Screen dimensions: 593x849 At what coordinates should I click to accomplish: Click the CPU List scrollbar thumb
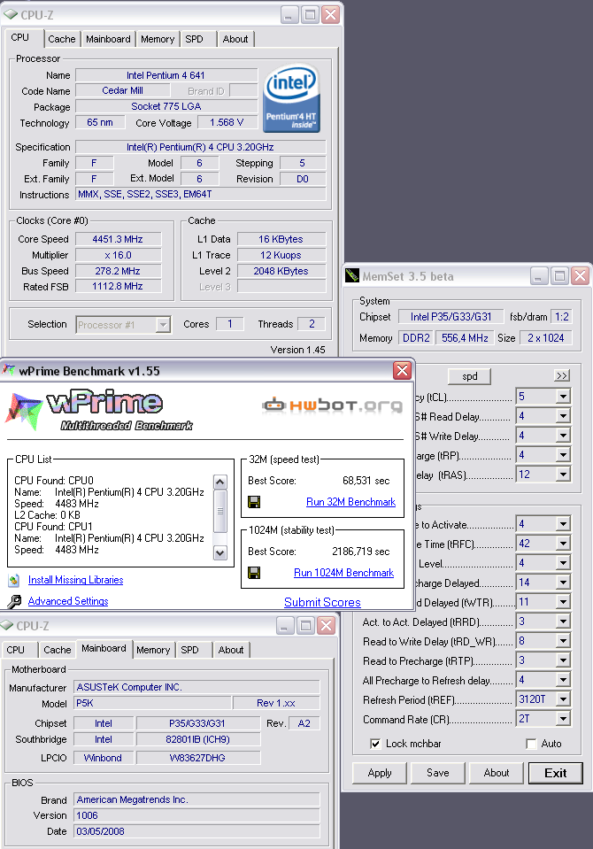(x=219, y=511)
